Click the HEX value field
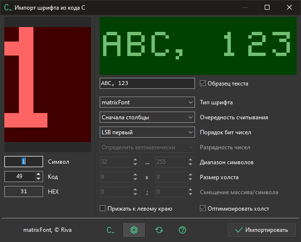Image resolution: width=301 pixels, height=242 pixels. coord(23,192)
